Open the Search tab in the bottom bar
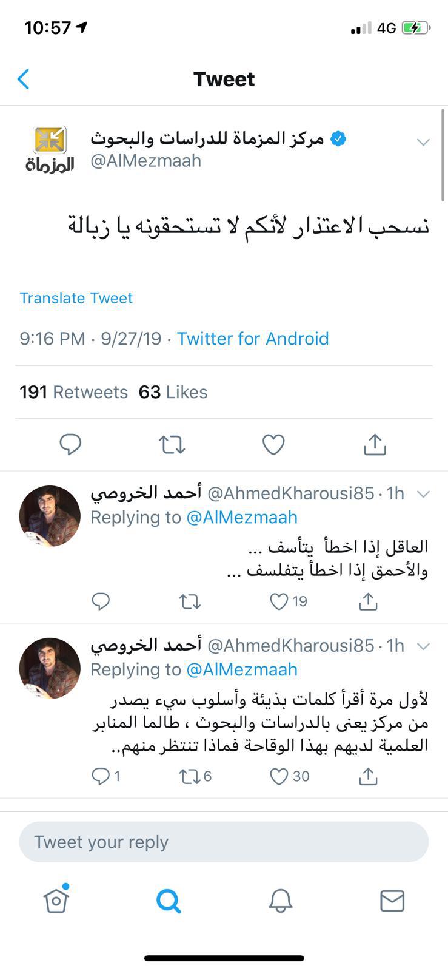The height and width of the screenshot is (971, 448). coord(169,901)
